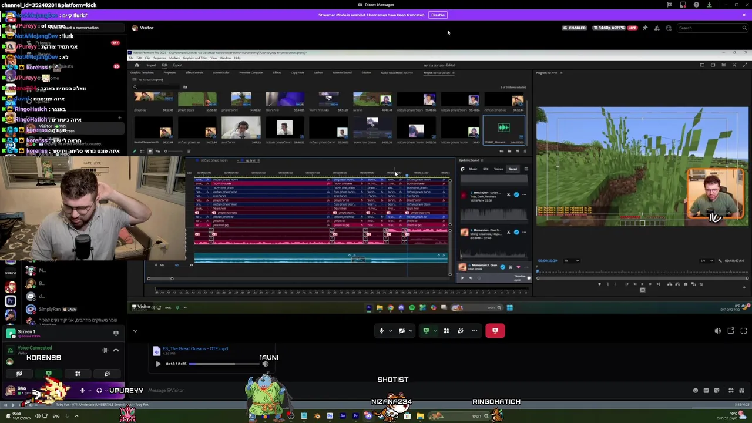
Task: Collapse the call view with chevron
Action: [135, 331]
